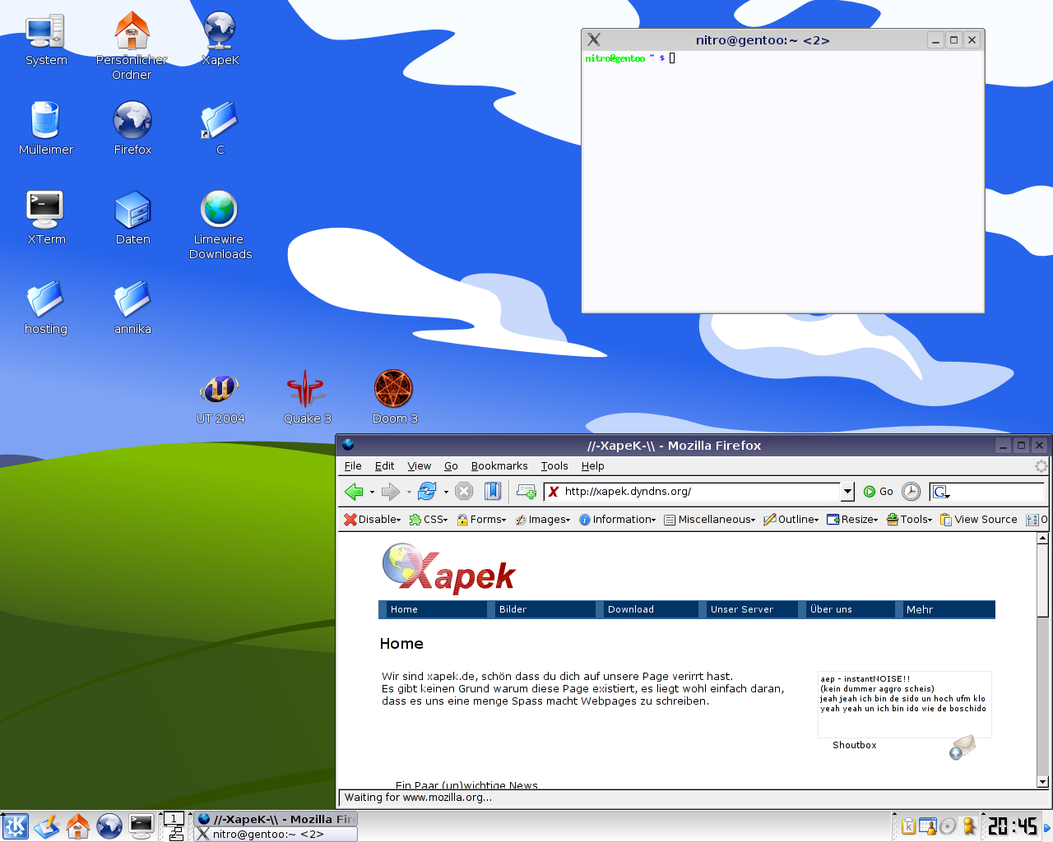Click the Google search engine icon in search box

click(x=941, y=492)
